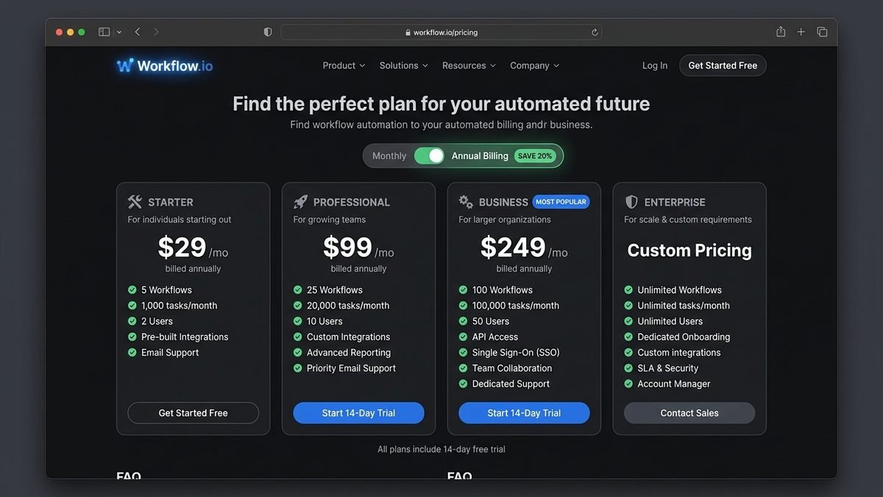This screenshot has width=883, height=497.
Task: Click the check icon beside 25 Workflows
Action: 298,289
